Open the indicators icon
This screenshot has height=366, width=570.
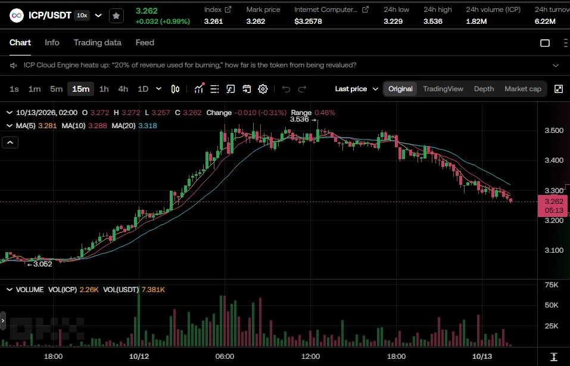(x=199, y=89)
